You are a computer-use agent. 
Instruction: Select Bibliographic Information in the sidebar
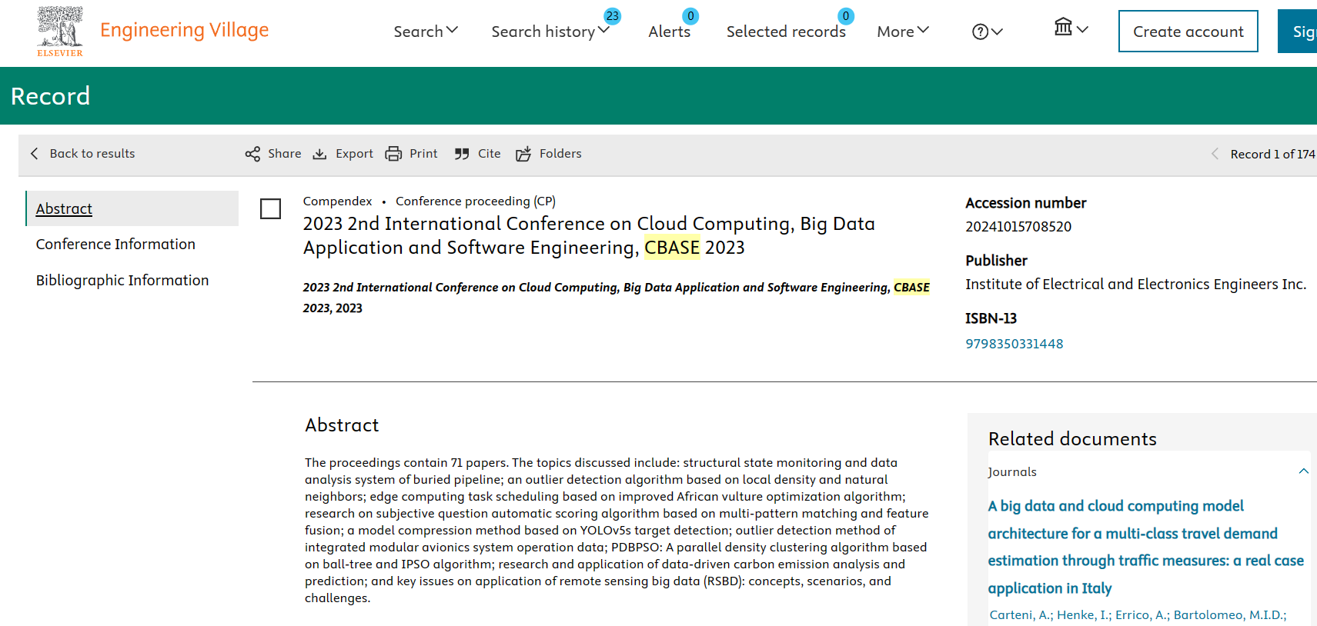[122, 281]
